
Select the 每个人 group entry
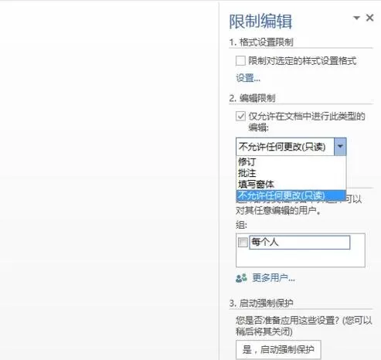click(x=300, y=243)
